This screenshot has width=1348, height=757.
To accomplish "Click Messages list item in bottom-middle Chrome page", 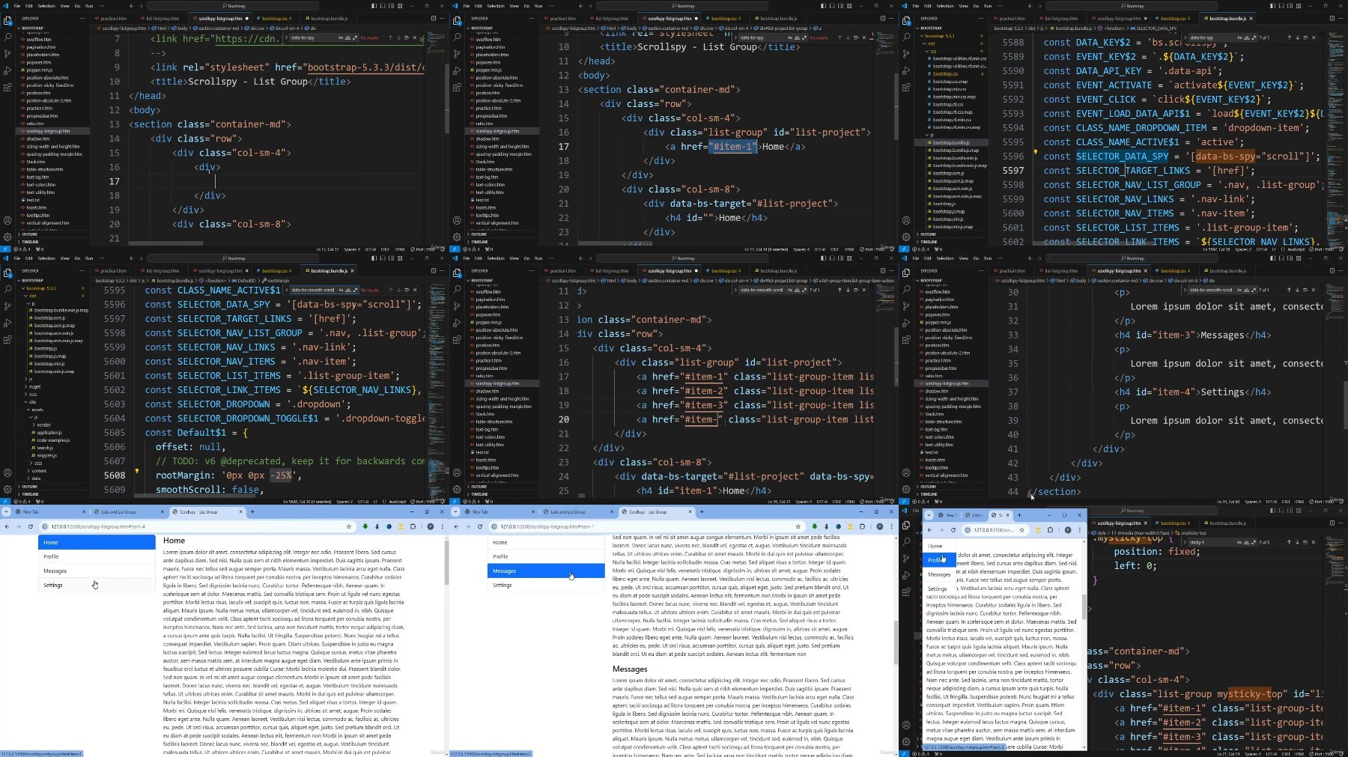I will 546,571.
